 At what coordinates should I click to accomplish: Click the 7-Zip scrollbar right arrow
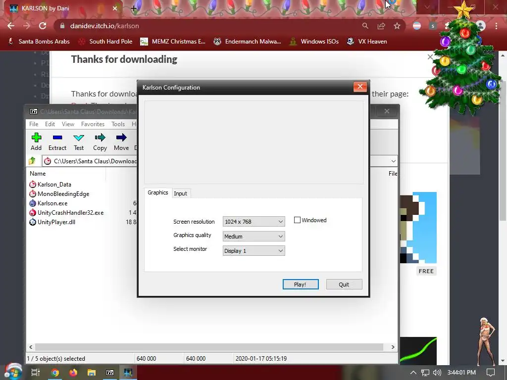pyautogui.click(x=393, y=347)
